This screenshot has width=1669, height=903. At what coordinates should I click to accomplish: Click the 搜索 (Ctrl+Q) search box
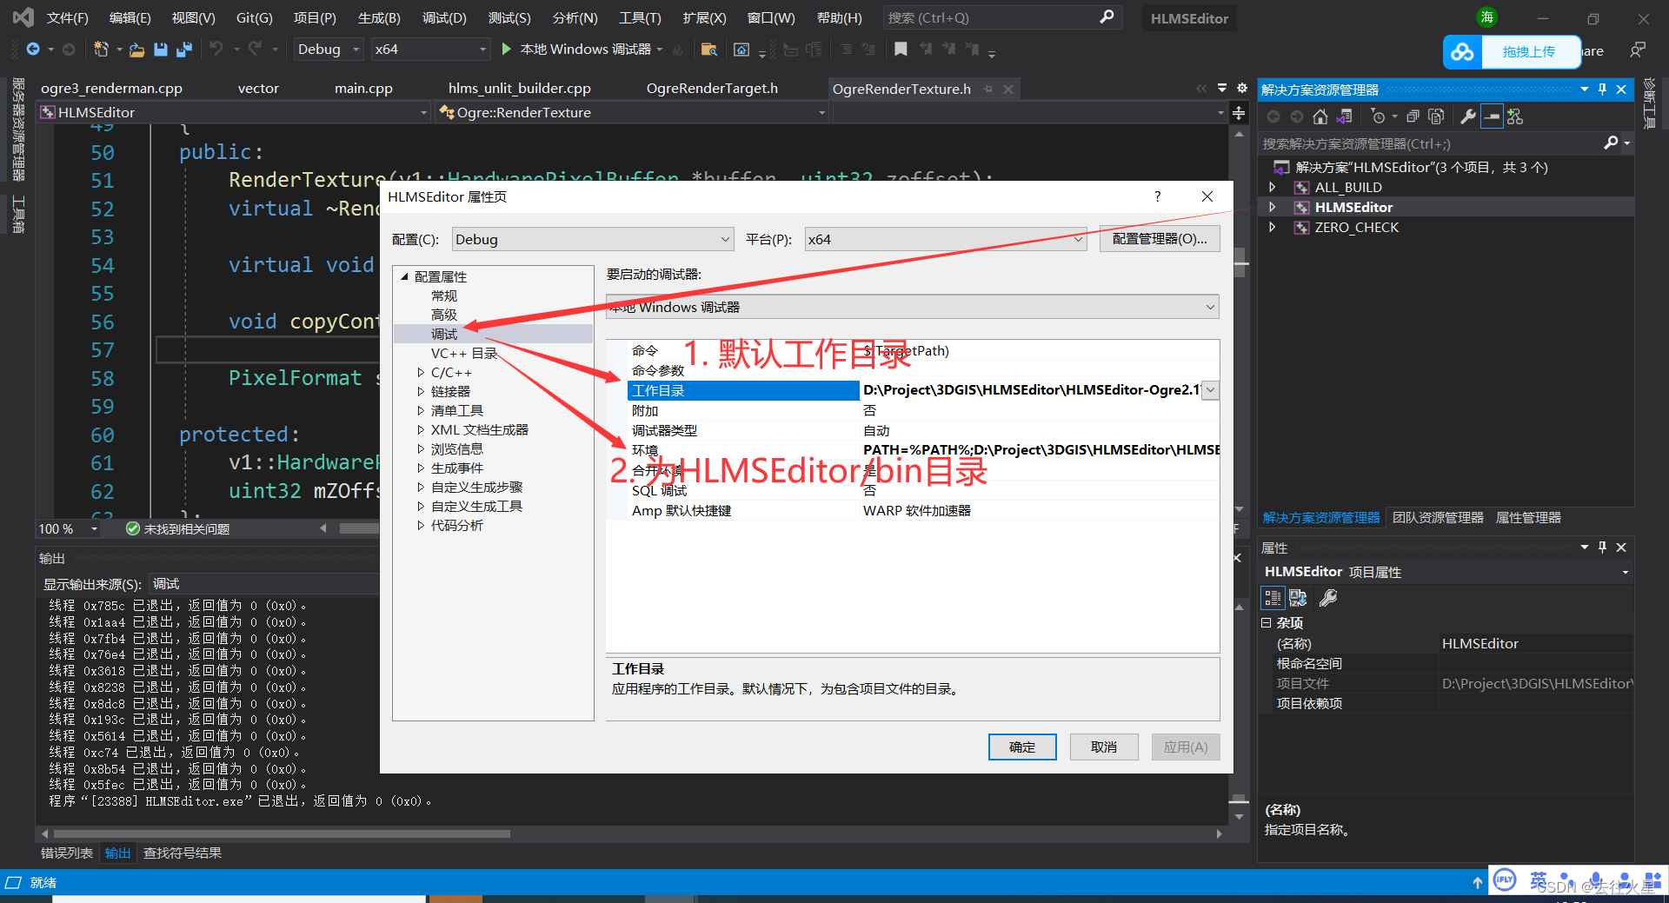click(1001, 17)
